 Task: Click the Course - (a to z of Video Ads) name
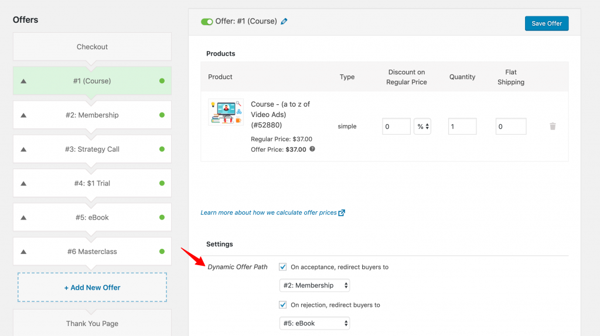tap(281, 114)
